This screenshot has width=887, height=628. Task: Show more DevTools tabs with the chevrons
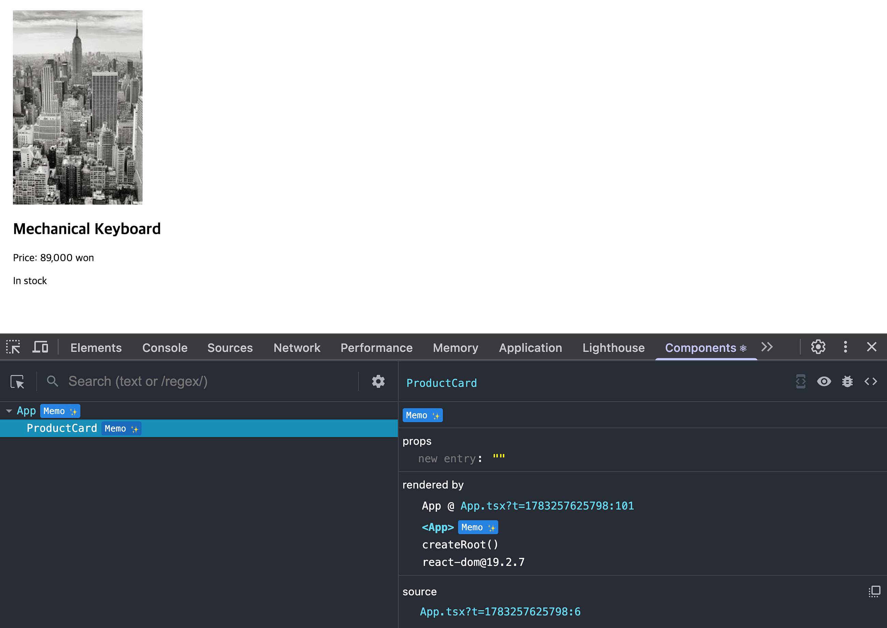coord(767,347)
